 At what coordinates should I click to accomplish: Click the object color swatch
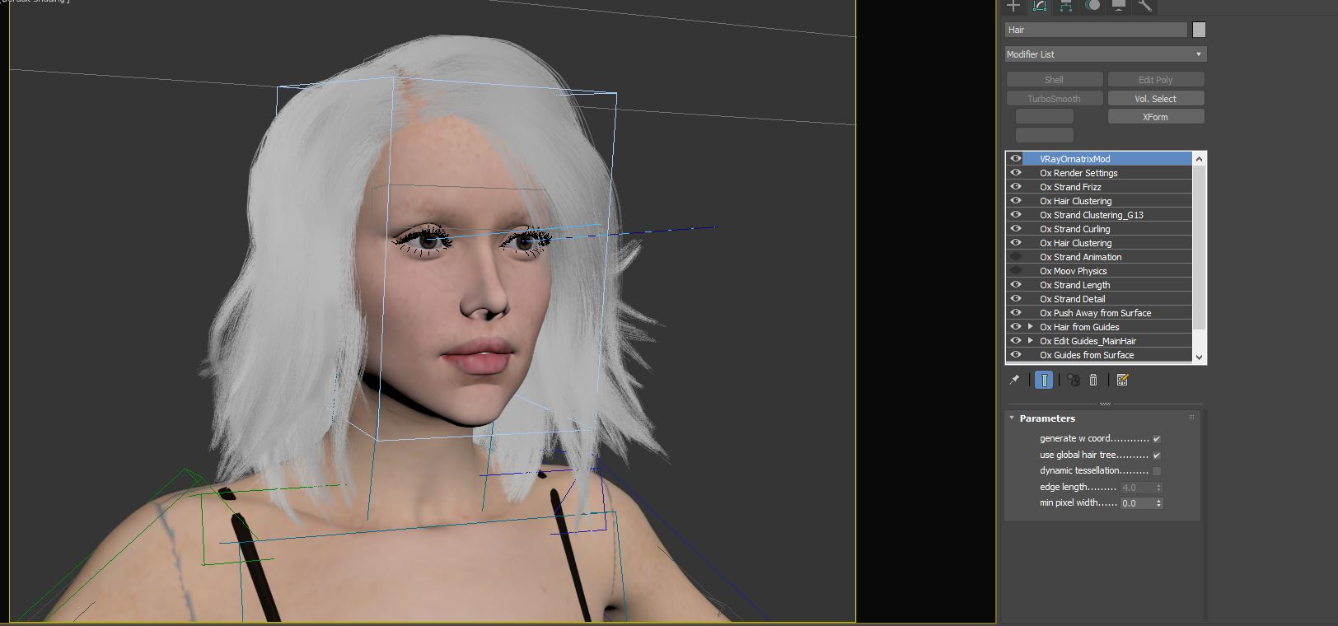(1199, 30)
